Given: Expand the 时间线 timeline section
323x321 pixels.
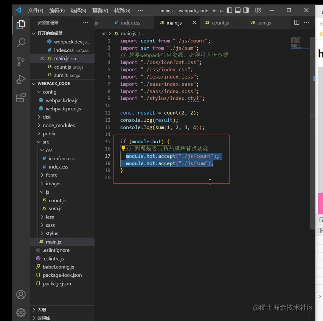Looking at the screenshot, I should 62,318.
